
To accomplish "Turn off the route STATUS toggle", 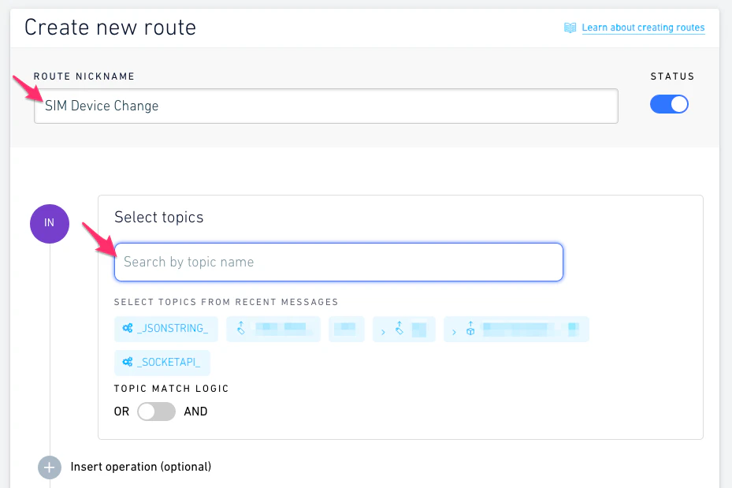I will click(669, 103).
